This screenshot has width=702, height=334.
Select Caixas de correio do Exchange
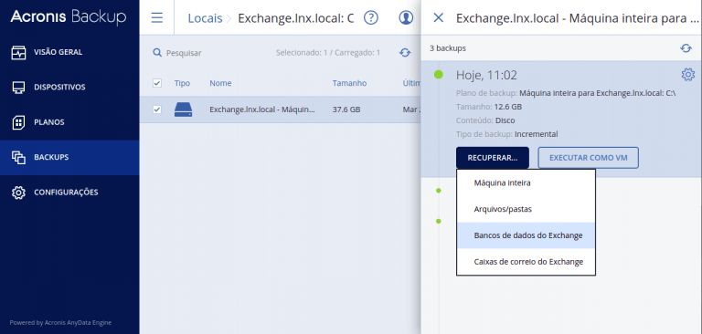[x=526, y=262]
